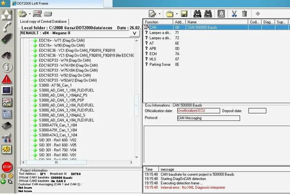The image size is (290, 194).
Task: Open dropdown arrow next to database folder icon
Action: pos(30,14)
